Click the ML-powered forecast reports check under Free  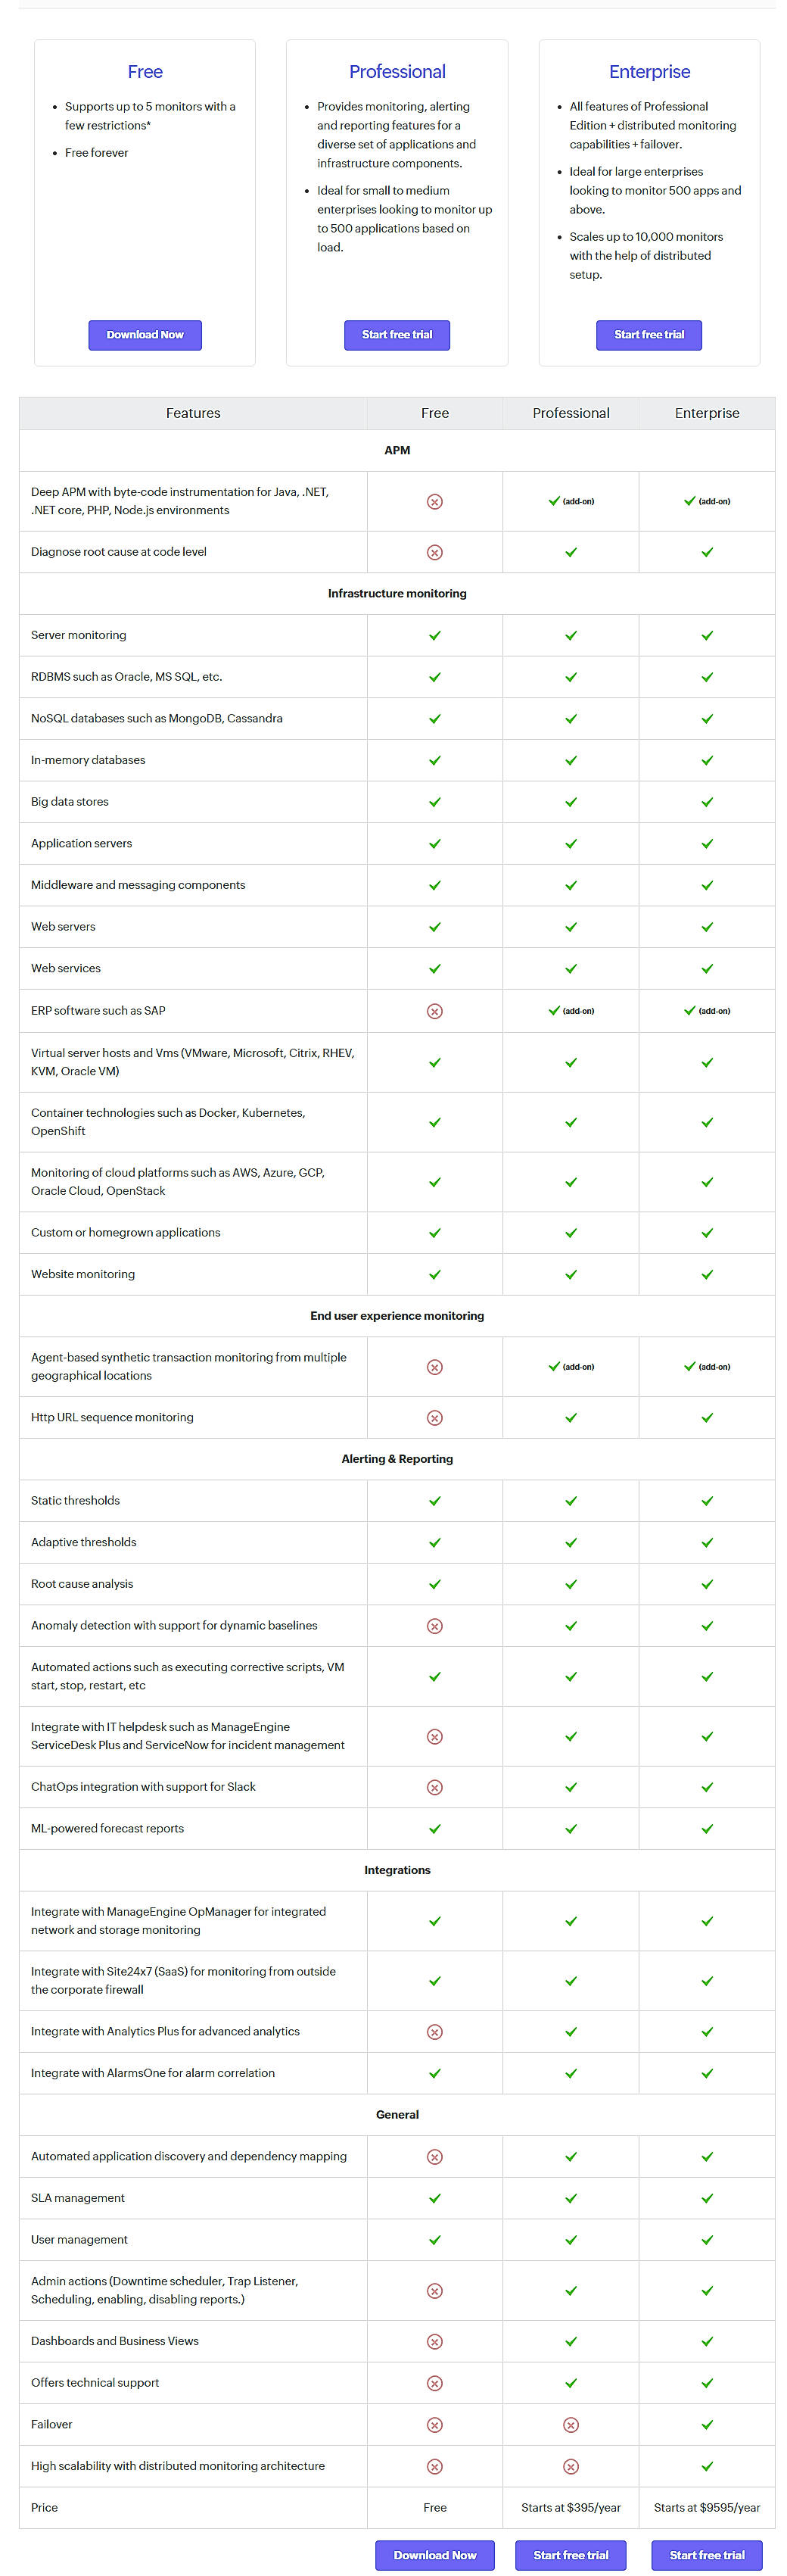coord(435,1828)
